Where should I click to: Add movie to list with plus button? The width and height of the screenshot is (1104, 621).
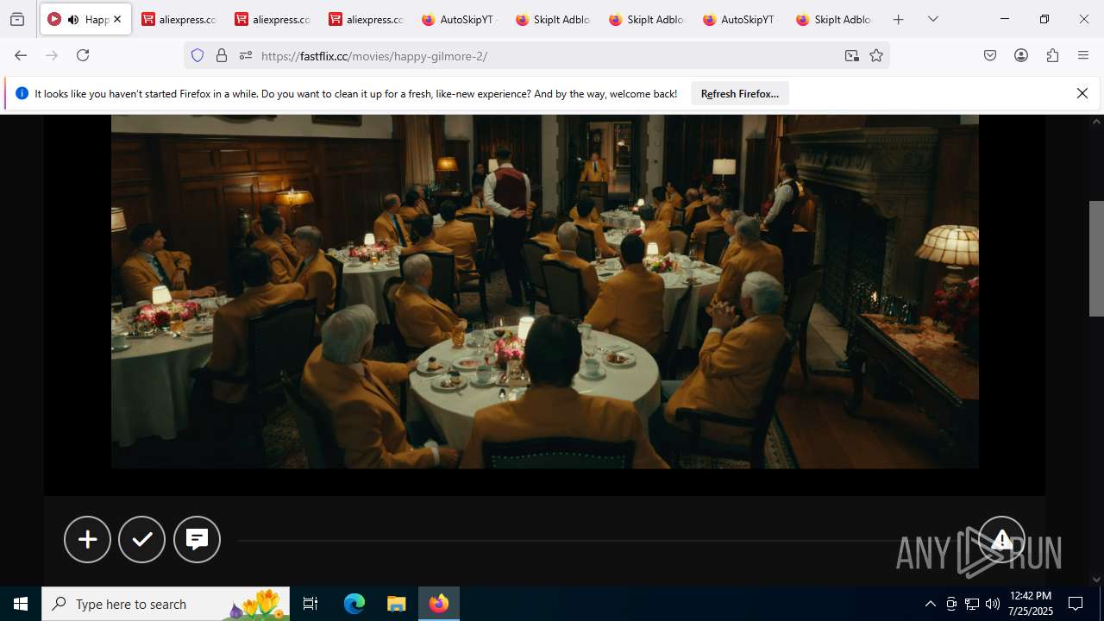tap(87, 539)
